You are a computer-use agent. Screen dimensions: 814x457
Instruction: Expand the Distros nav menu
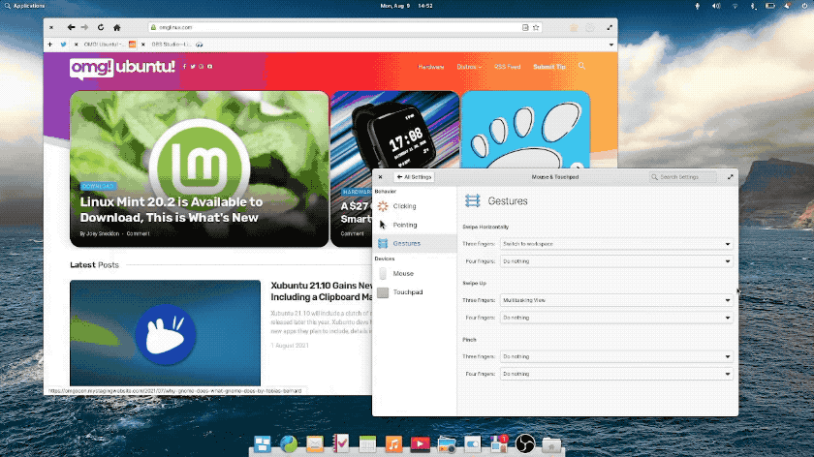[x=469, y=67]
